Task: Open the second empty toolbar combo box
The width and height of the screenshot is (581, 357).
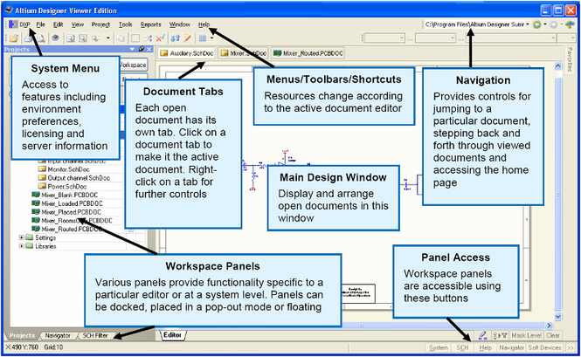Action: (x=435, y=38)
